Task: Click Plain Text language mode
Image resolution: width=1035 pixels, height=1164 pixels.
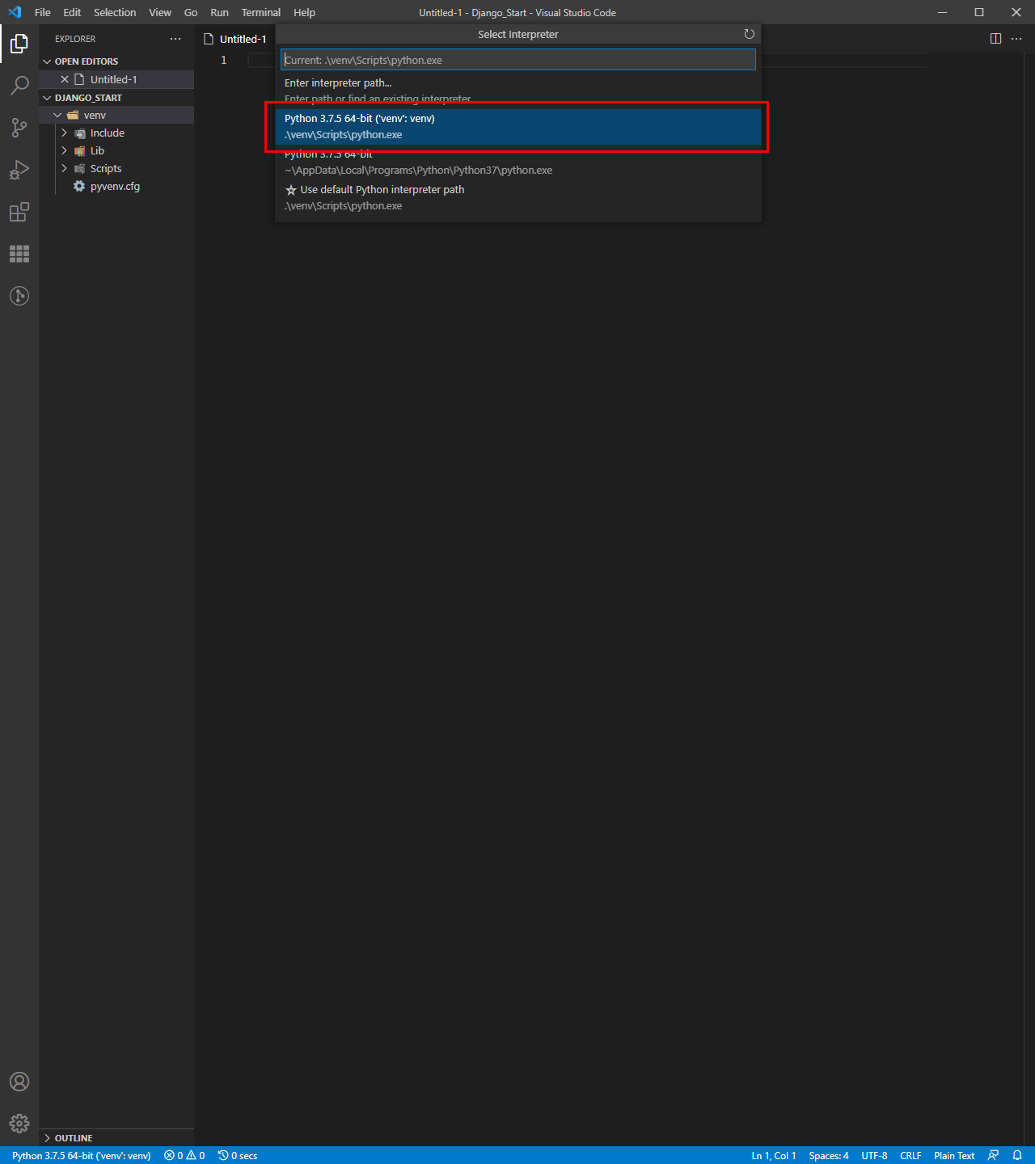Action: coord(954,1155)
